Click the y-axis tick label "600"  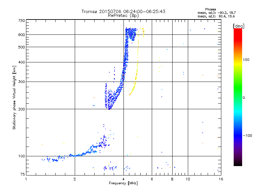click(x=21, y=35)
